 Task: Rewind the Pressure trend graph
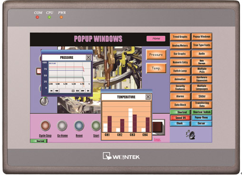(57, 91)
